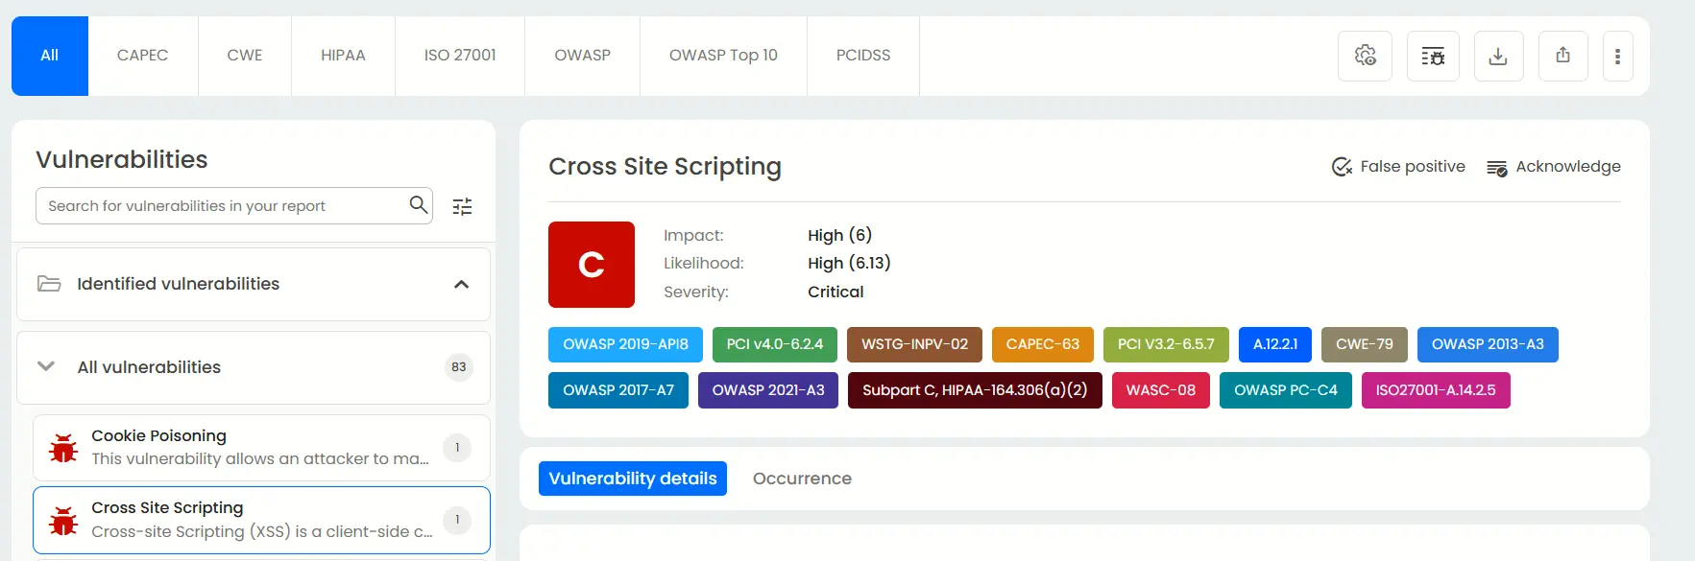Click the red bug icon for Cross Site Scripting
This screenshot has width=1695, height=561.
coord(63,521)
